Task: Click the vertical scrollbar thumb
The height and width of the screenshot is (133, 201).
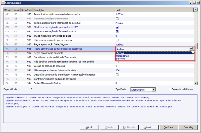Action: (x=196, y=46)
